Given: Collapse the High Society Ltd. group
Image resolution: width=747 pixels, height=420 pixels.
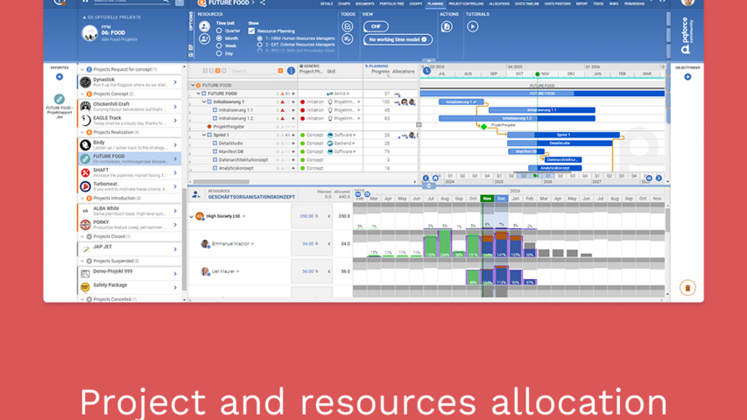Looking at the screenshot, I should pyautogui.click(x=192, y=216).
